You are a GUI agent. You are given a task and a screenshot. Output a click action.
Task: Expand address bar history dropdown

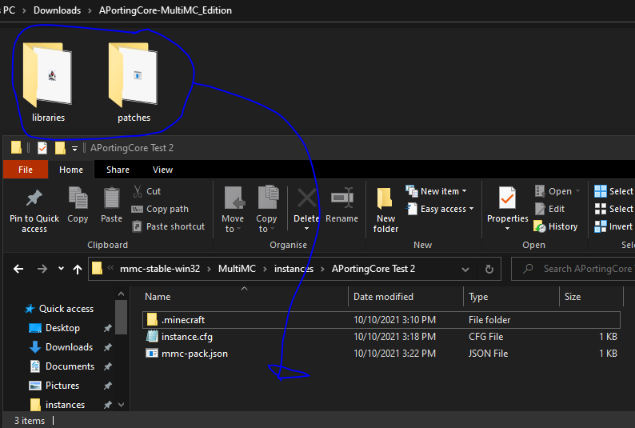(x=465, y=270)
